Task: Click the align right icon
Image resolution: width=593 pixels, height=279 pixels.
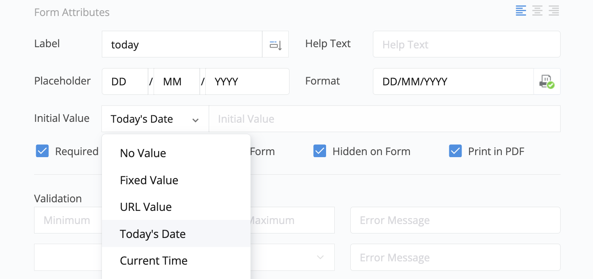Action: [x=554, y=11]
